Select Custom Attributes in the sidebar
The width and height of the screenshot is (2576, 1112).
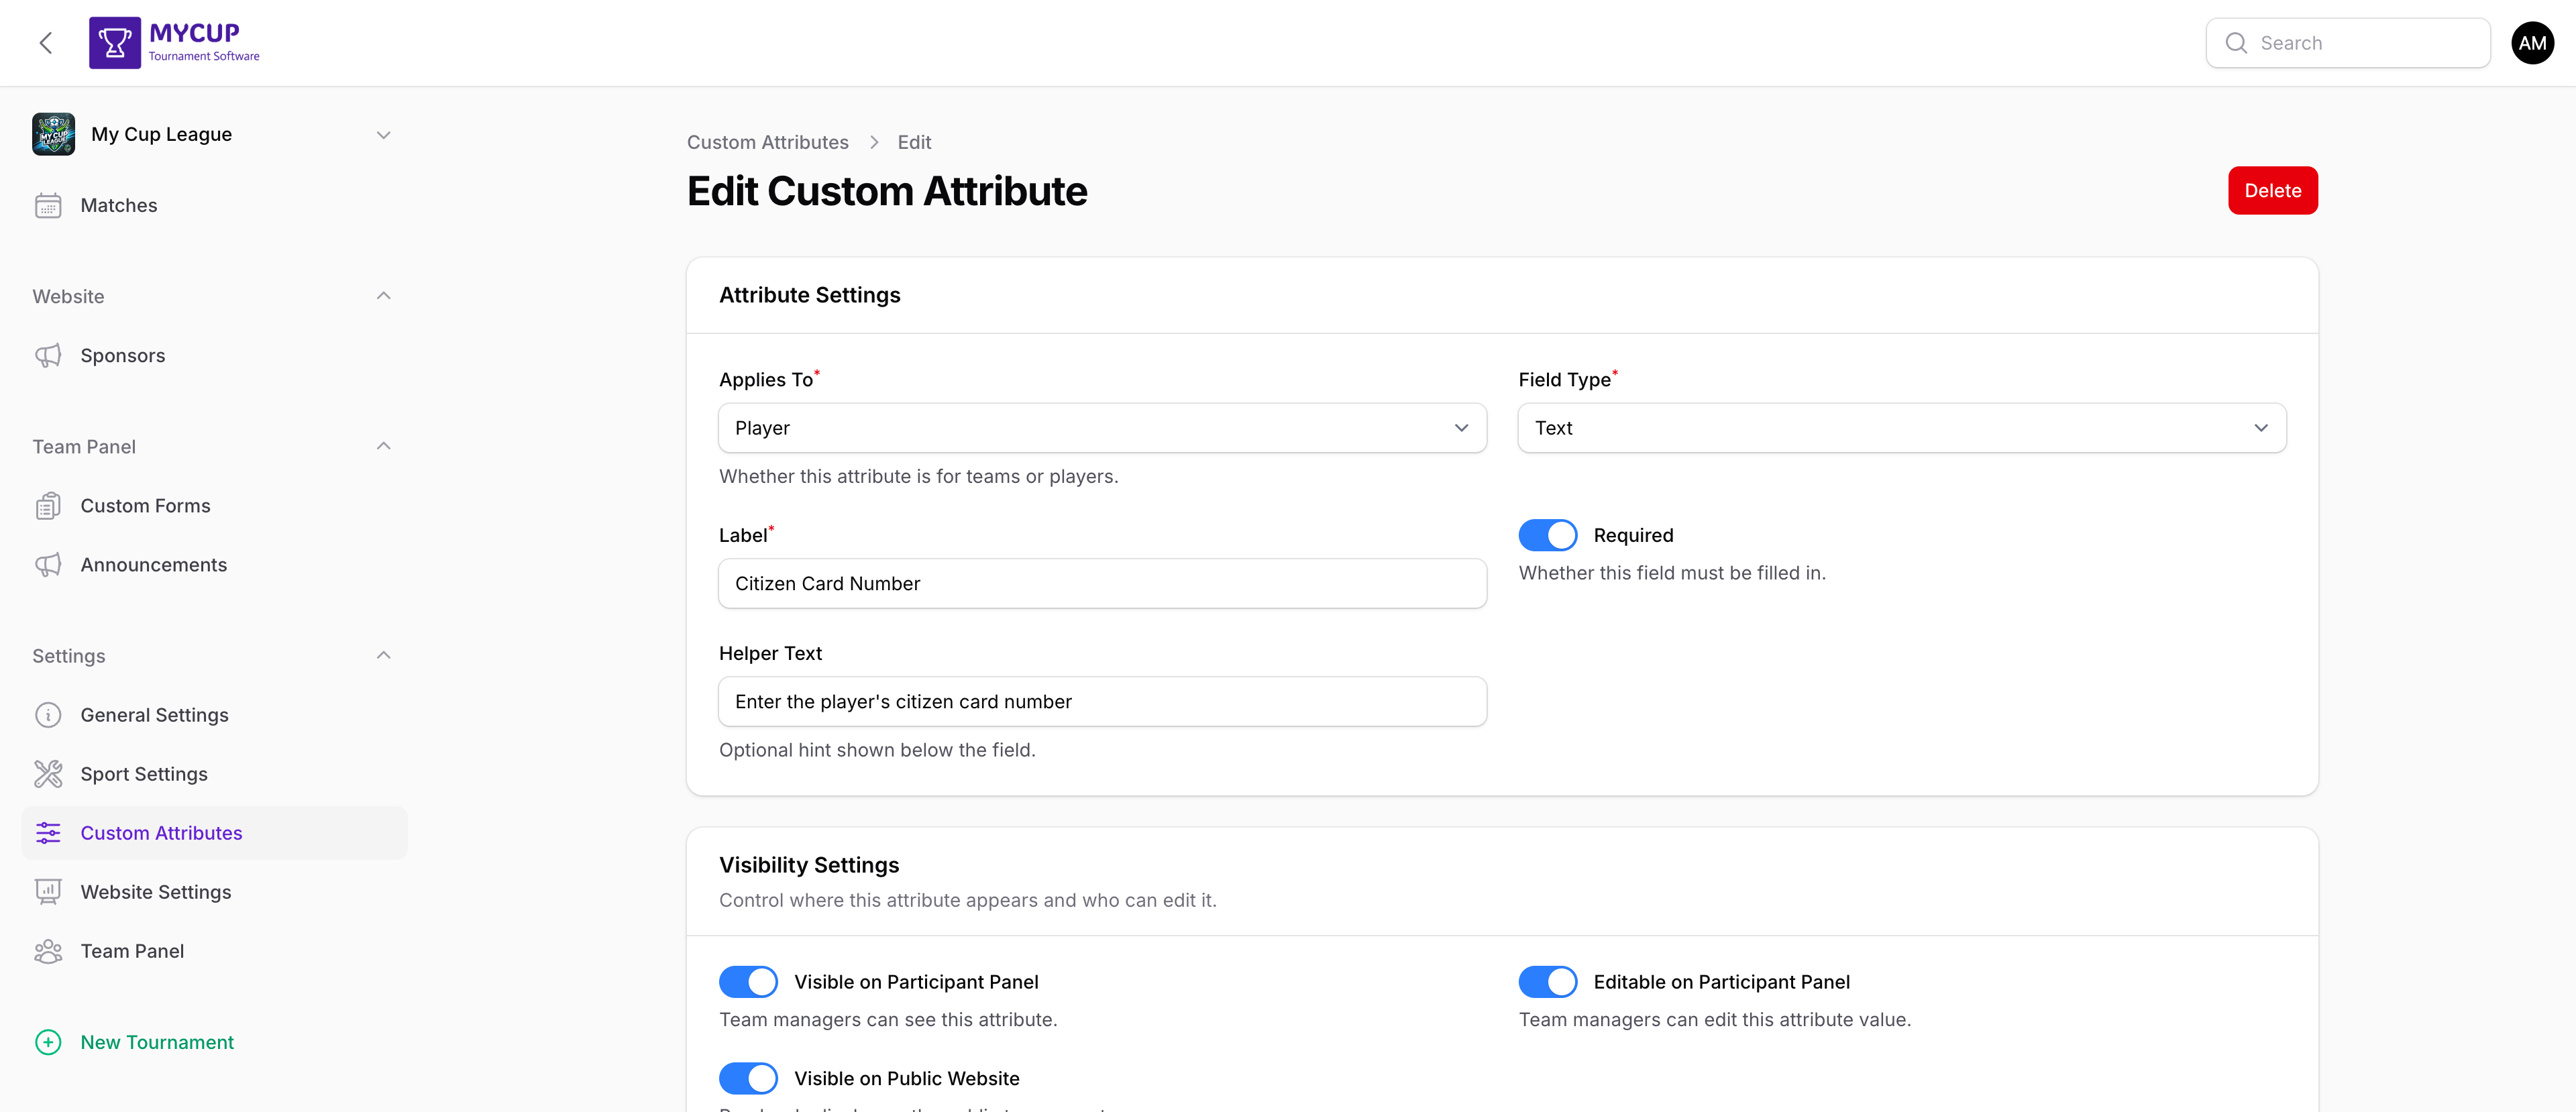[x=160, y=832]
